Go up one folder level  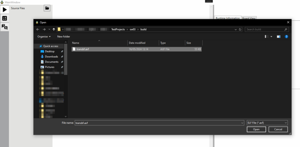(54, 29)
